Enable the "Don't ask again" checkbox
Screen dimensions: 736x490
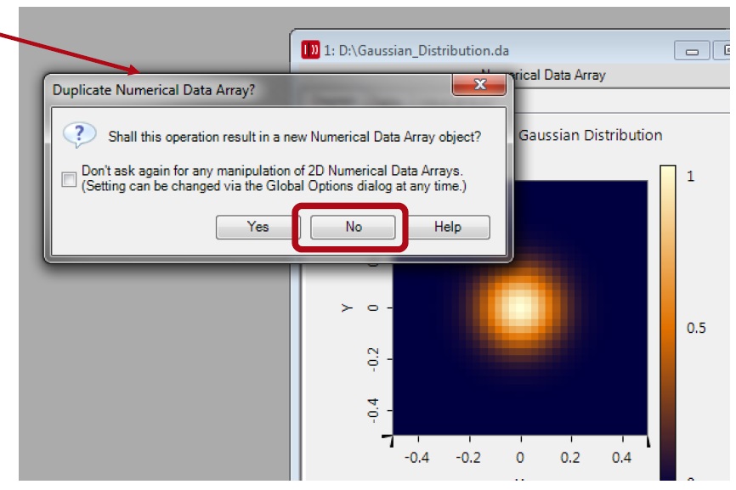69,179
